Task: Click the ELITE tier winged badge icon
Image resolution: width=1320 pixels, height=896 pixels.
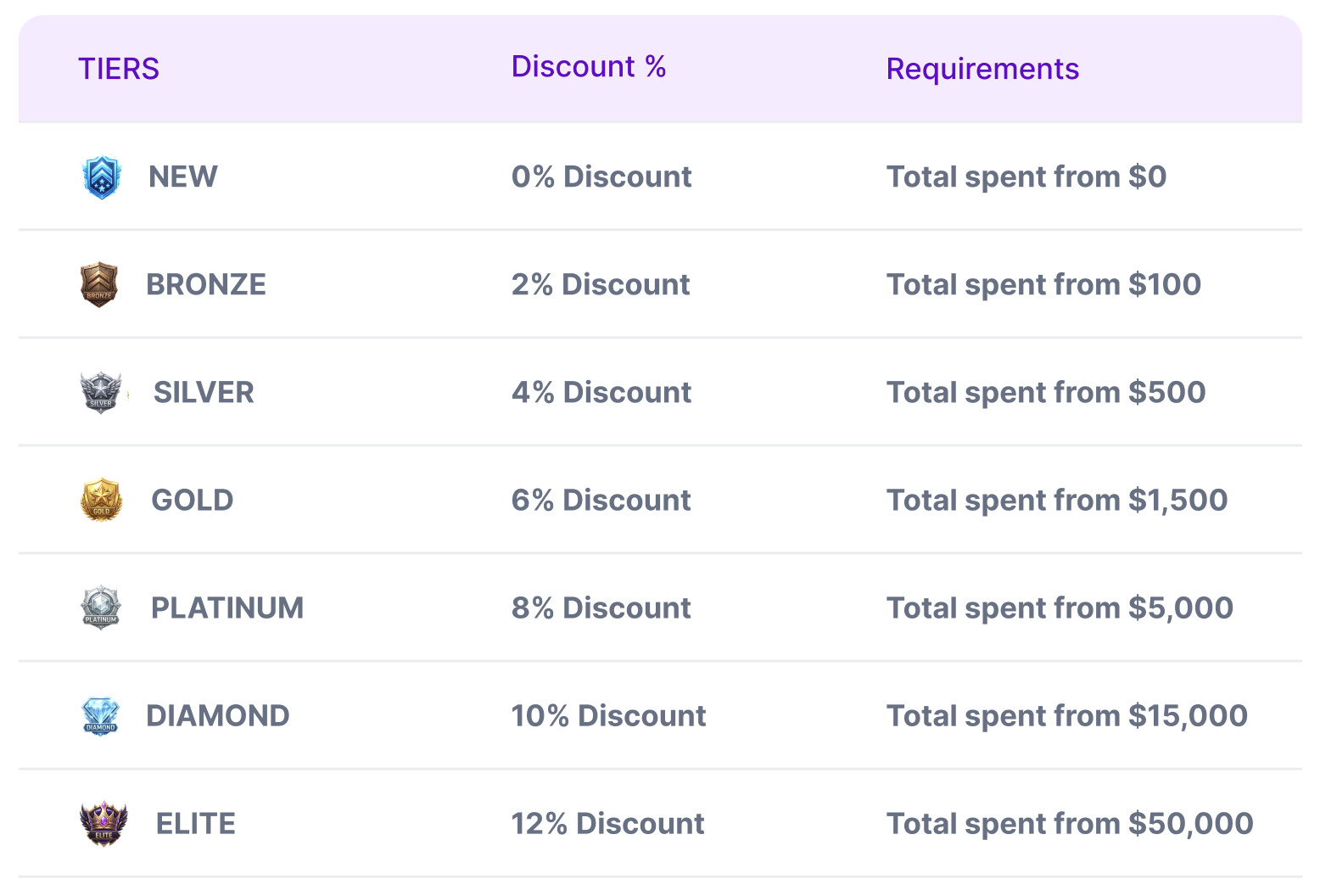Action: click(x=103, y=824)
